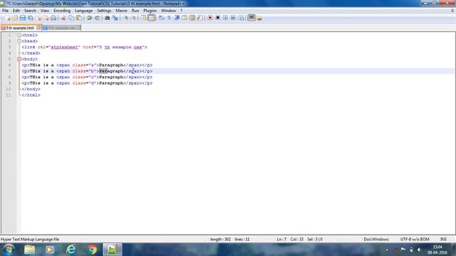Click the Zoom Out toolbar icon
This screenshot has height=256, width=456.
point(134,18)
